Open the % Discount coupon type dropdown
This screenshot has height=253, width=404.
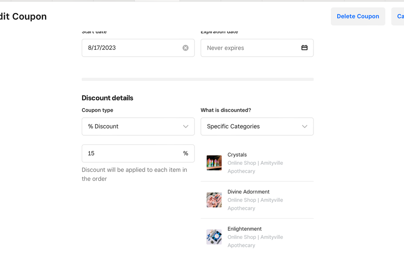click(x=133, y=127)
